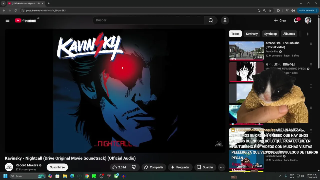Open zoom magnifier icon in address bar

click(x=264, y=10)
